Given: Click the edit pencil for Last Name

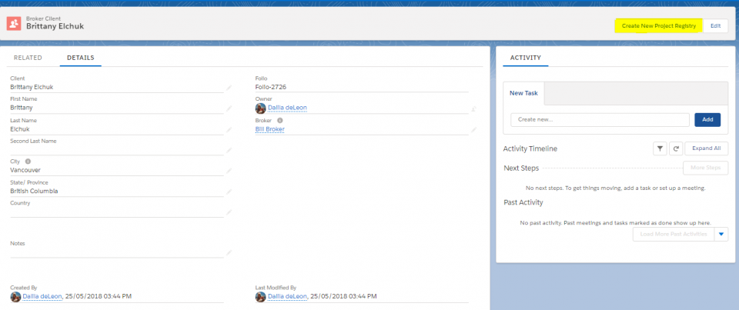Looking at the screenshot, I should (229, 129).
